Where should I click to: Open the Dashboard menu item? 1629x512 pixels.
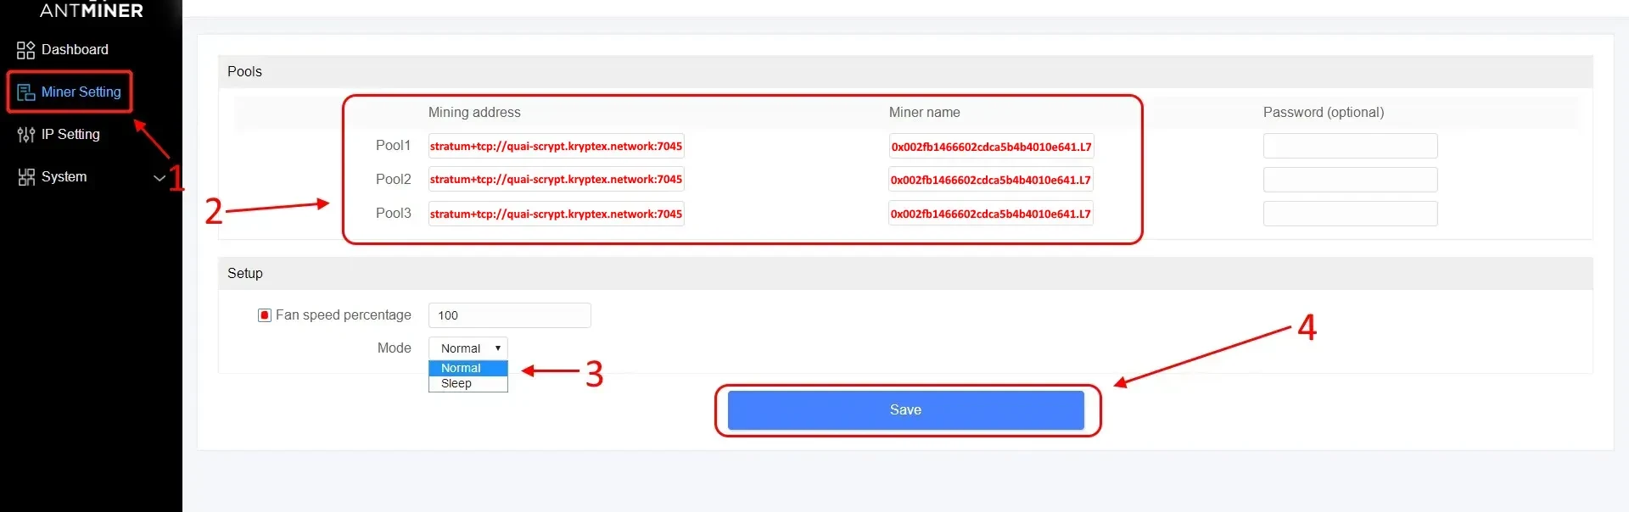pos(75,50)
